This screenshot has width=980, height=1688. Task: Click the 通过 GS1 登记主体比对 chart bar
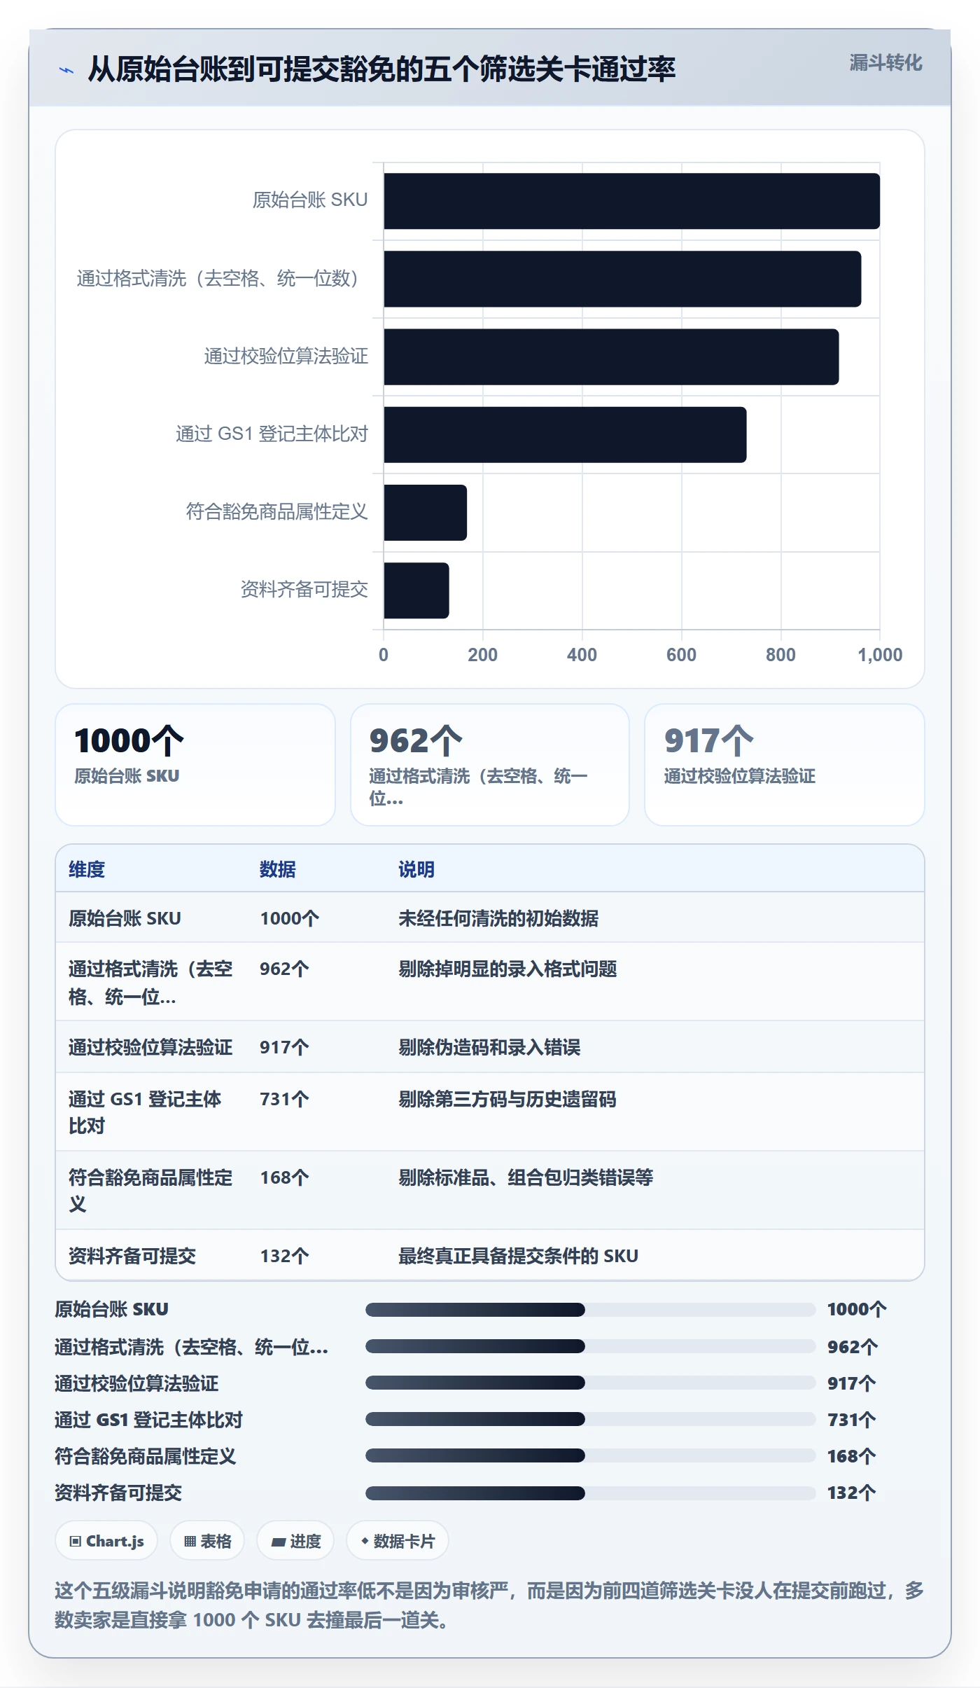[x=565, y=434]
